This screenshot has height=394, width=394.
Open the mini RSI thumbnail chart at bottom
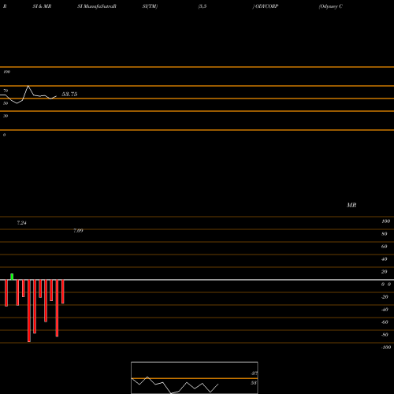point(195,377)
